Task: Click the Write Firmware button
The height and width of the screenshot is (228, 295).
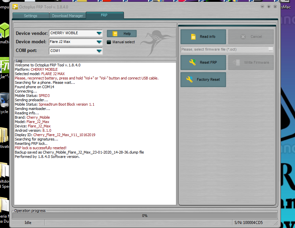Action: point(251,62)
